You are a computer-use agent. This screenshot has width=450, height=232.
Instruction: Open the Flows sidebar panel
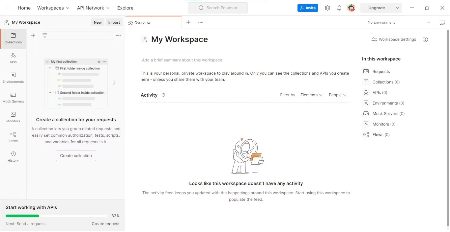[13, 137]
